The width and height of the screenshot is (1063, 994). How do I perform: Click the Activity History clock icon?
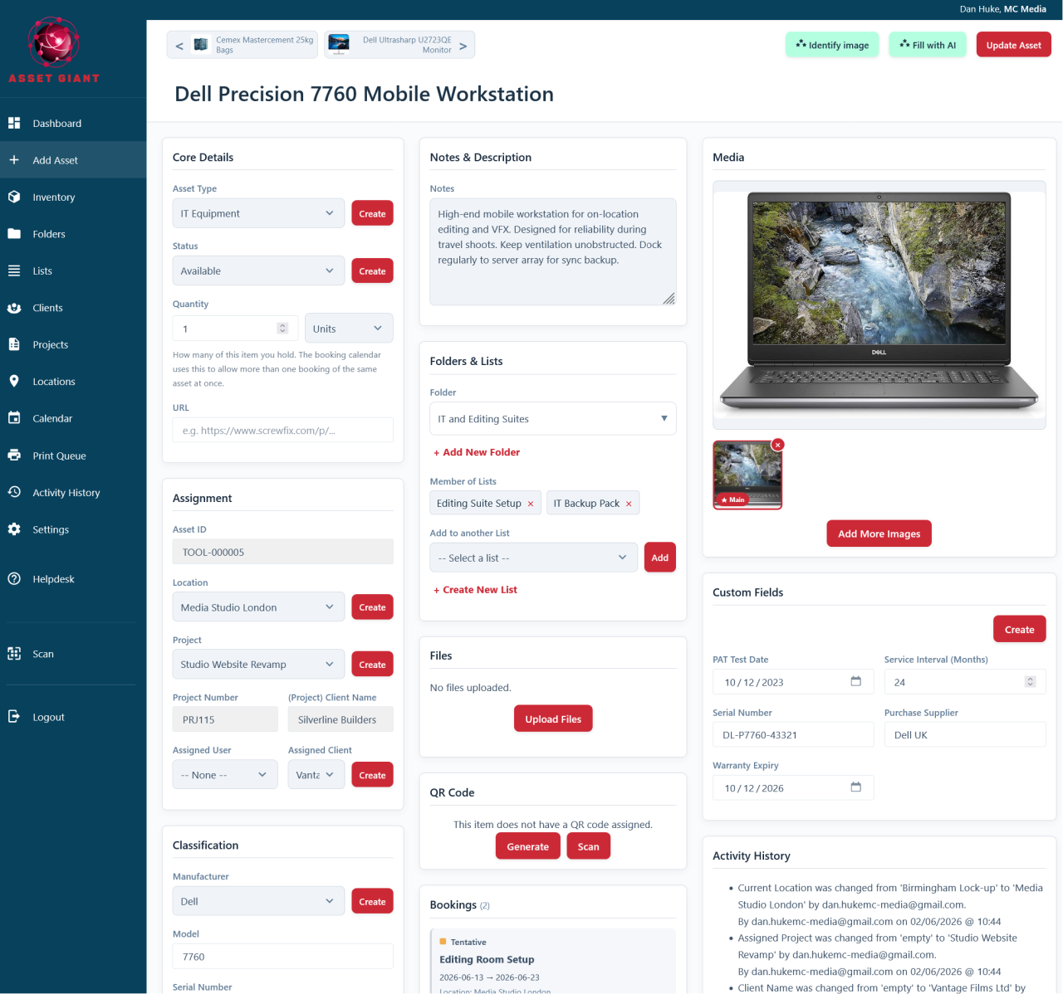(x=14, y=492)
